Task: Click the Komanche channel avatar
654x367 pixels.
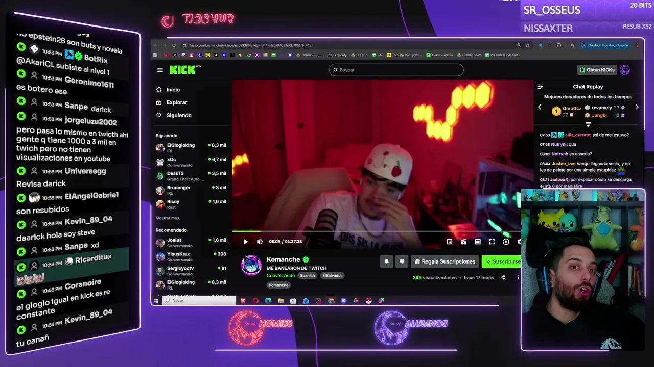Action: (x=251, y=266)
